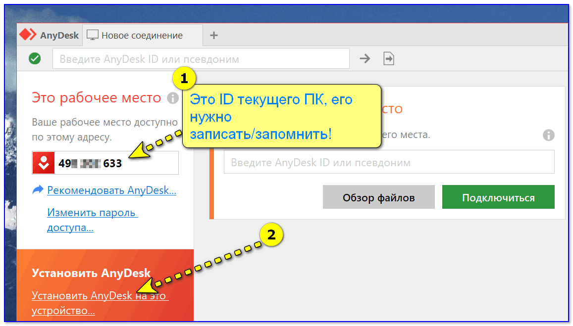This screenshot has width=573, height=326.
Task: Click the AnyDesk logo tab
Action: point(49,35)
